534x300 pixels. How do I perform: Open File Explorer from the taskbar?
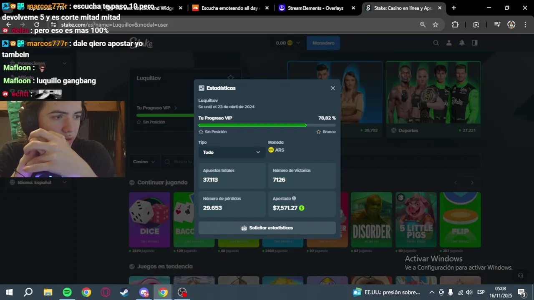tap(48, 292)
